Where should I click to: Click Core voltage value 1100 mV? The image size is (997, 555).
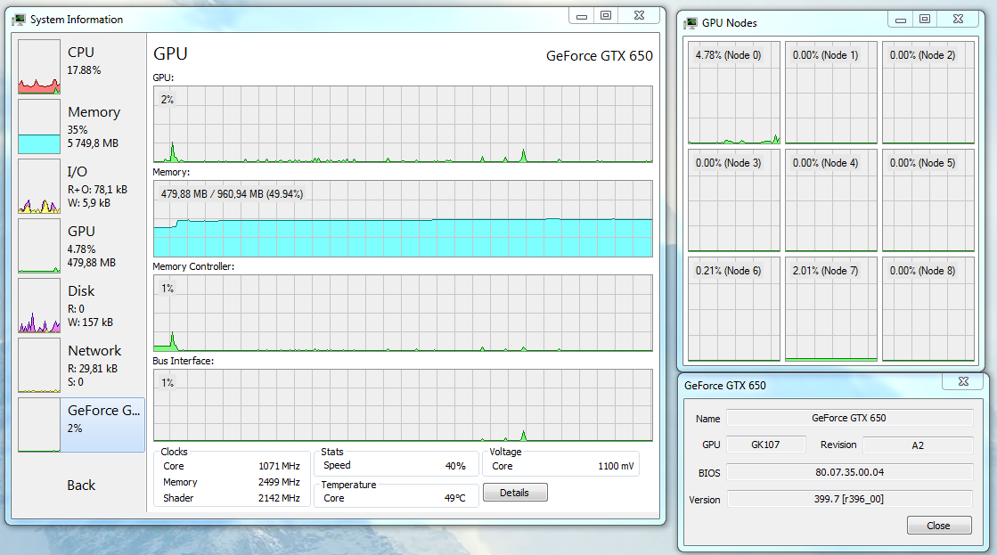[616, 466]
